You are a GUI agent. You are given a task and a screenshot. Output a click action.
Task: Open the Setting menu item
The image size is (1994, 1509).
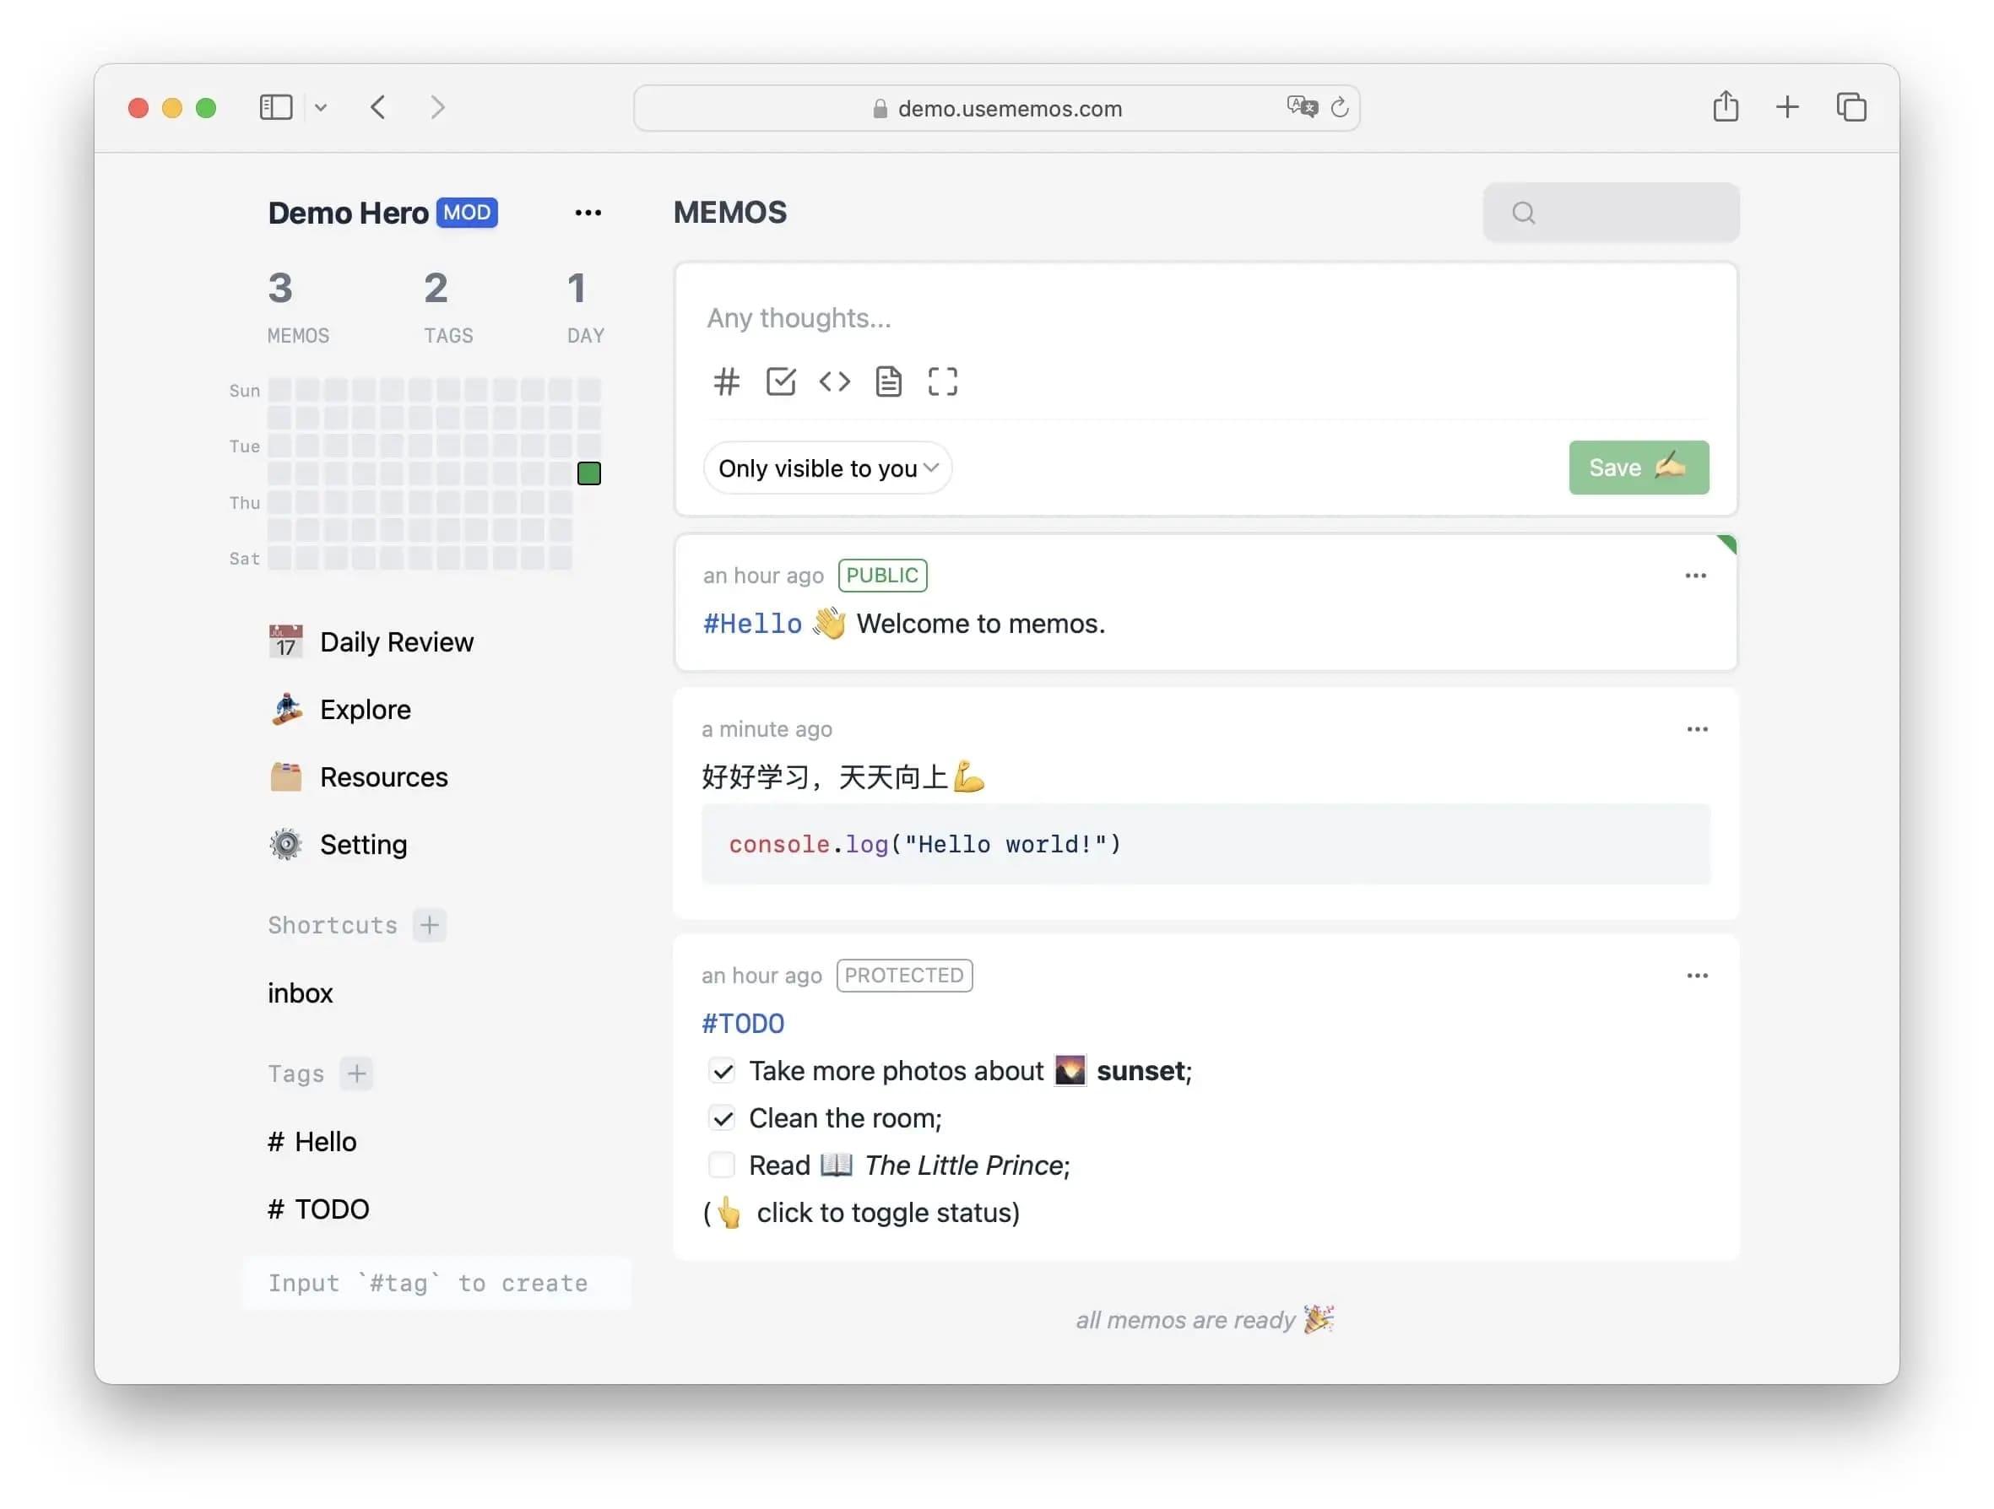click(x=363, y=843)
